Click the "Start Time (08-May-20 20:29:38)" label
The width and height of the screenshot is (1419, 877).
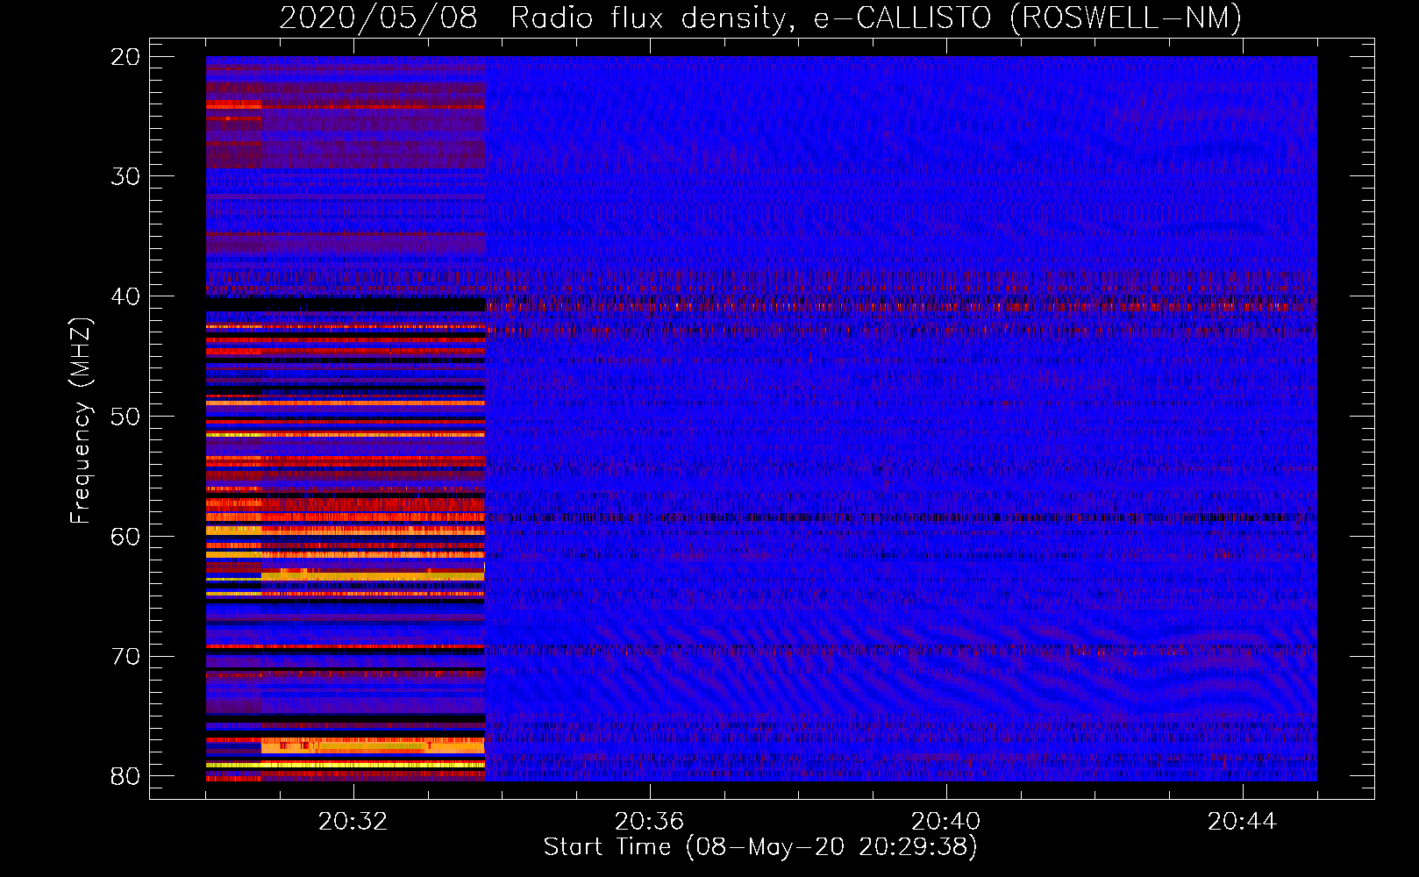pos(760,847)
